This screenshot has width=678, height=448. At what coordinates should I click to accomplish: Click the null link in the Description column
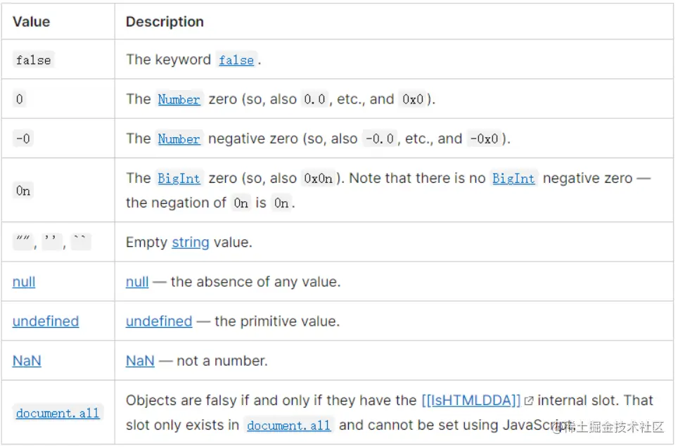click(x=137, y=282)
